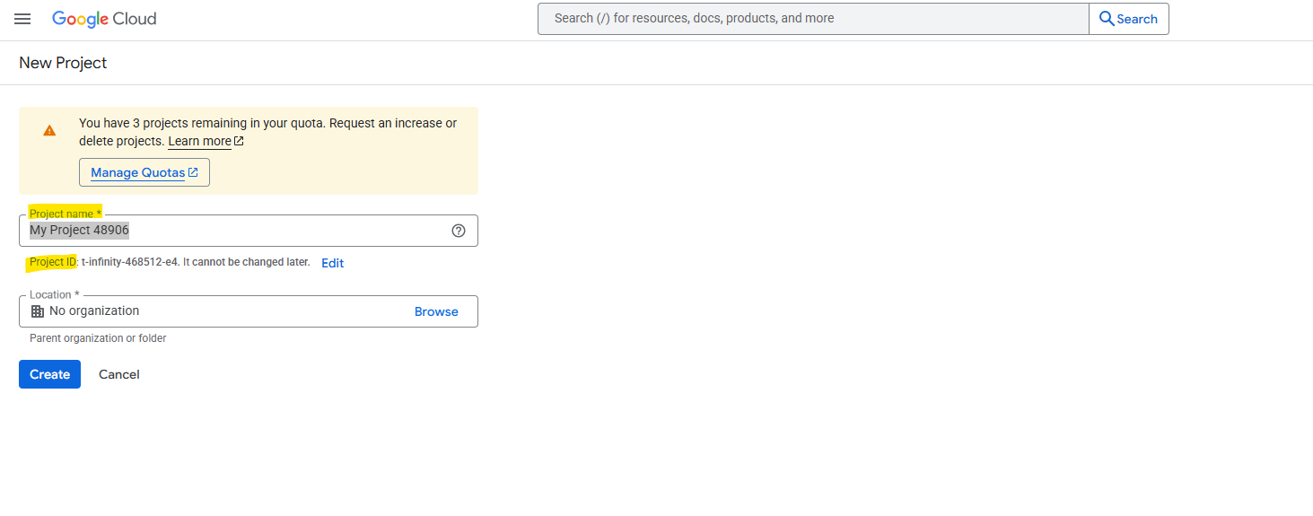Click the No organization location field
Viewport: 1313px width, 516px height.
pyautogui.click(x=249, y=311)
